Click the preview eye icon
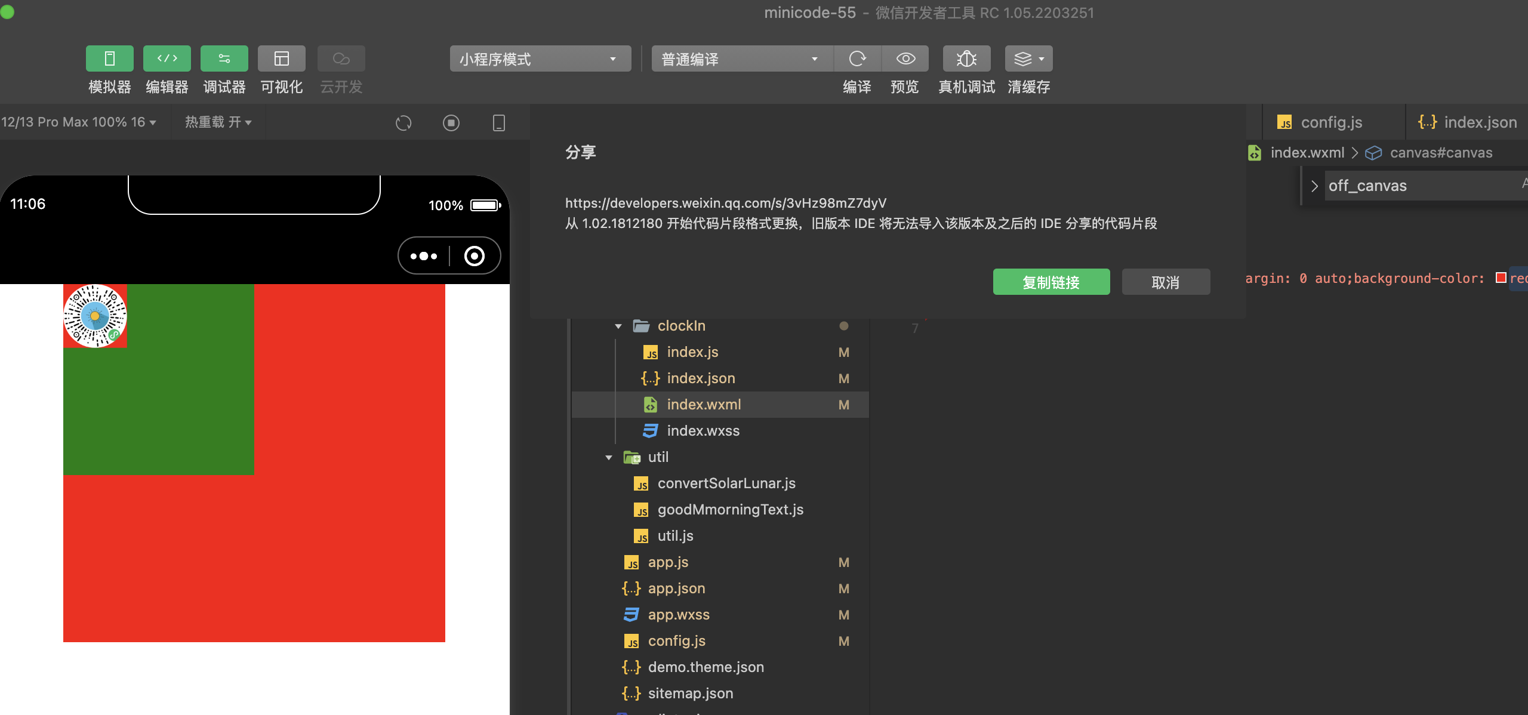This screenshot has height=715, width=1528. coord(905,58)
